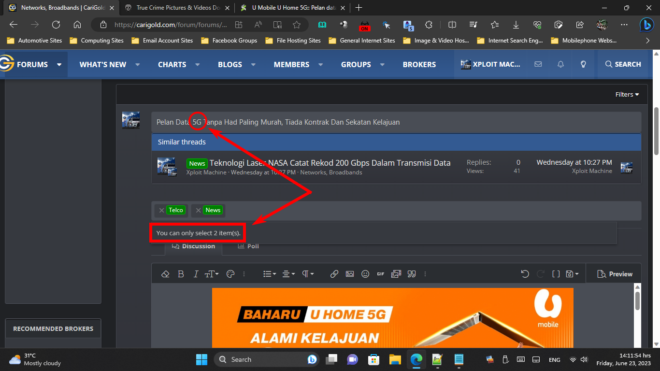Open the Automotive Sites bookmarks folder
660x371 pixels.
click(34, 41)
